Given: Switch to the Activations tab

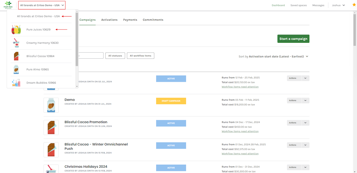Looking at the screenshot, I should click(x=109, y=20).
